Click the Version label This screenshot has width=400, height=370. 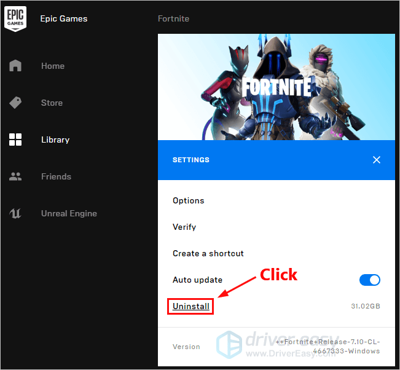click(186, 347)
